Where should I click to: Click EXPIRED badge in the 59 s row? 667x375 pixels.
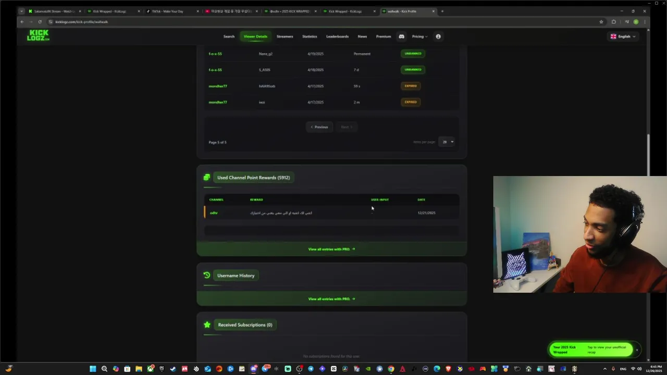(x=411, y=86)
